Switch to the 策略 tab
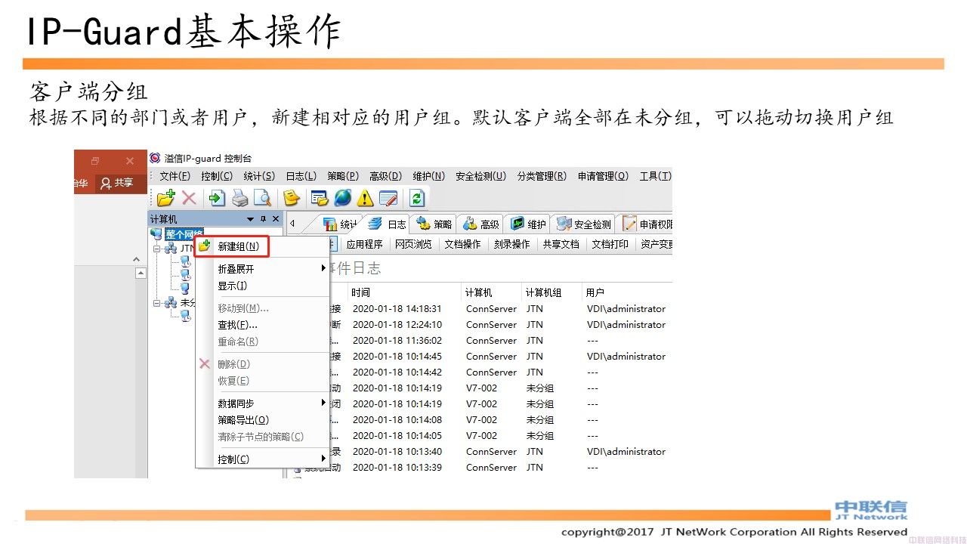This screenshot has width=967, height=544. pos(434,224)
